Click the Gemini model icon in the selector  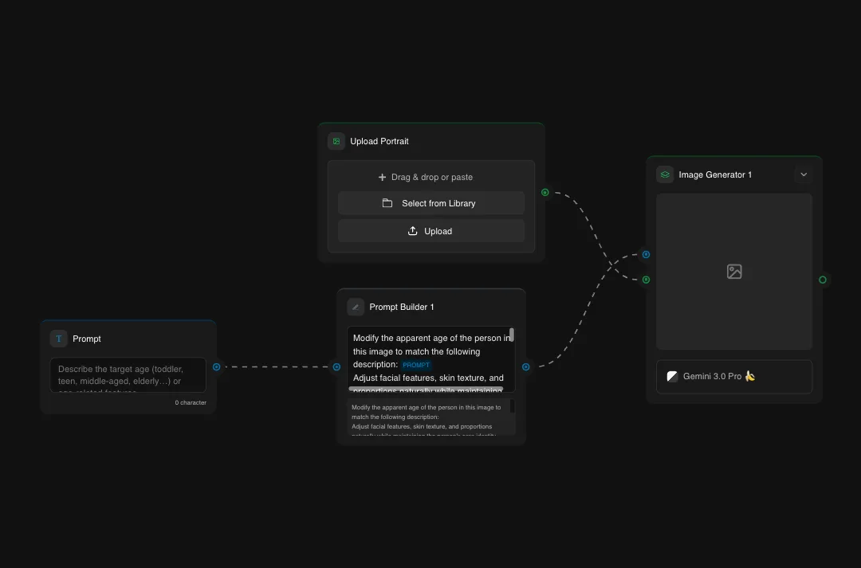click(672, 376)
